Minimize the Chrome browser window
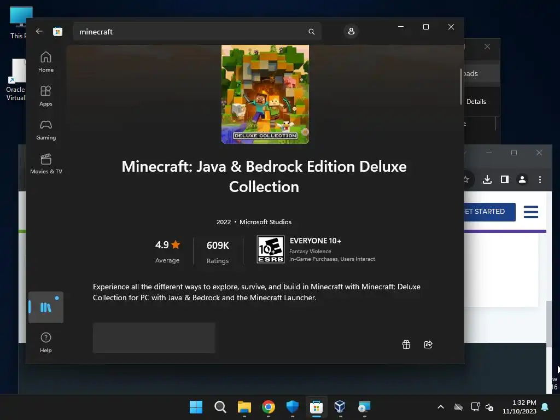560x420 pixels. point(489,153)
